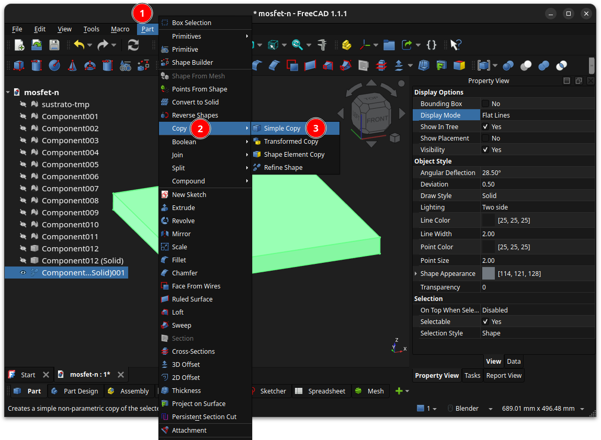601x440 pixels.
Task: Expand the Shape Appearance property
Action: click(x=416, y=273)
